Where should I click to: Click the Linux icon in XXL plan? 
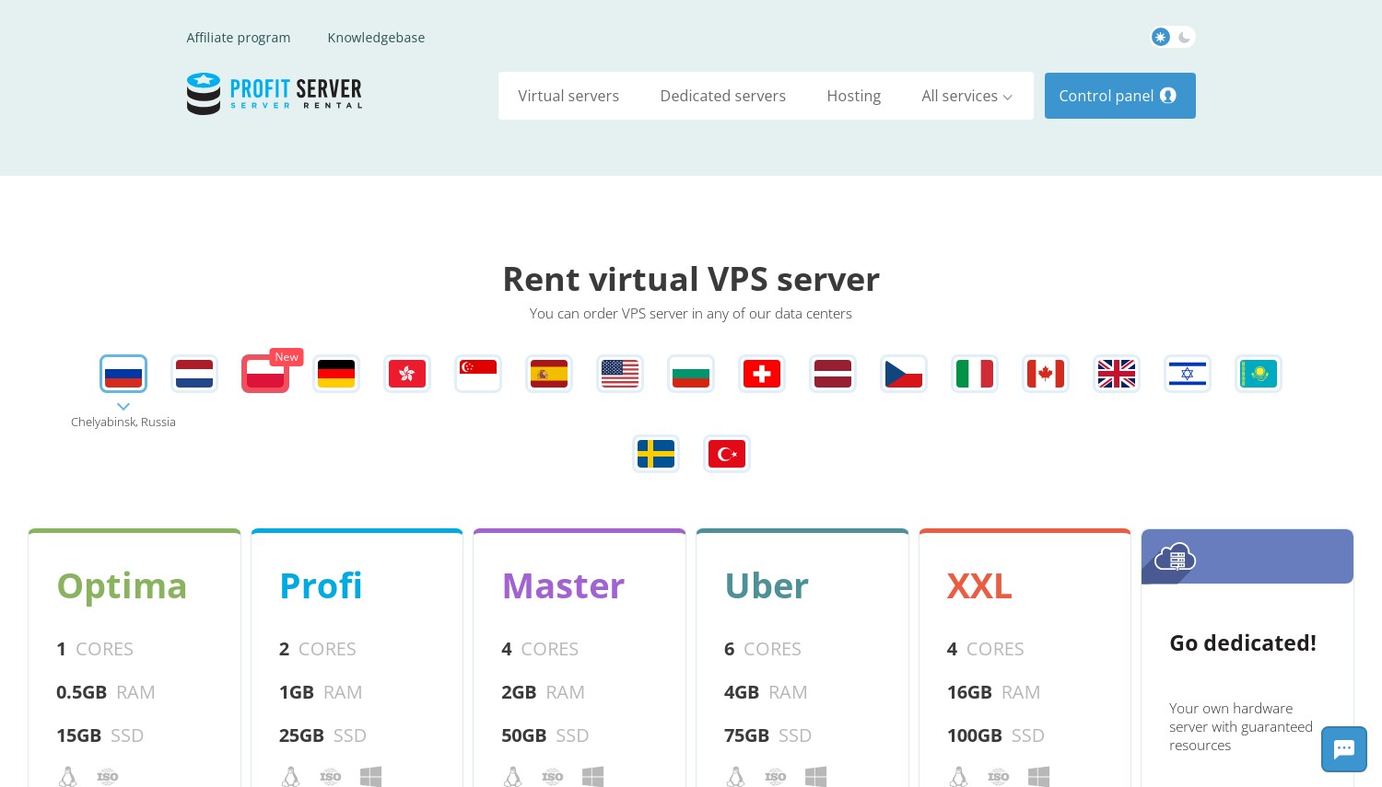pos(959,777)
